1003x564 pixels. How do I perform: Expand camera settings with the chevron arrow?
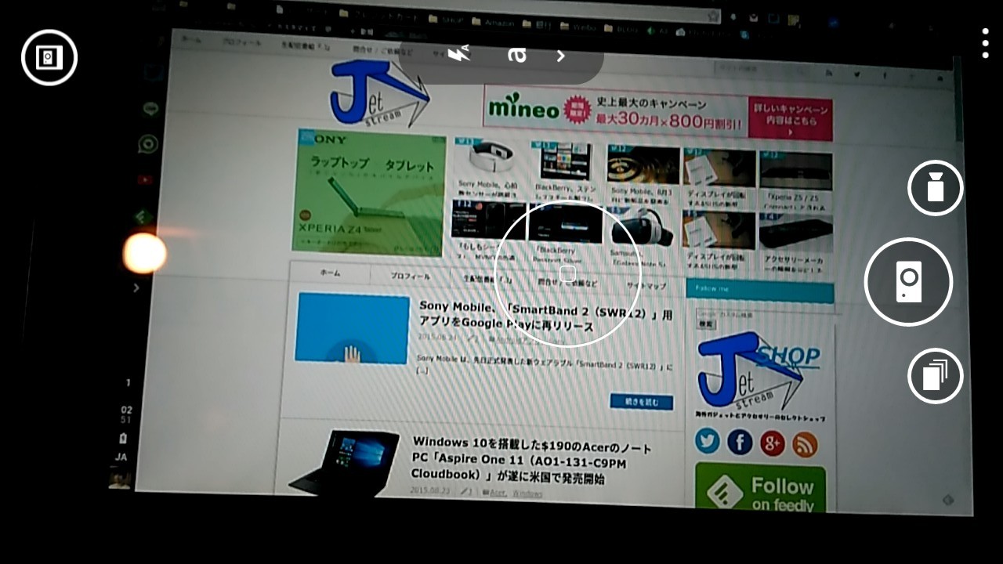coord(561,55)
